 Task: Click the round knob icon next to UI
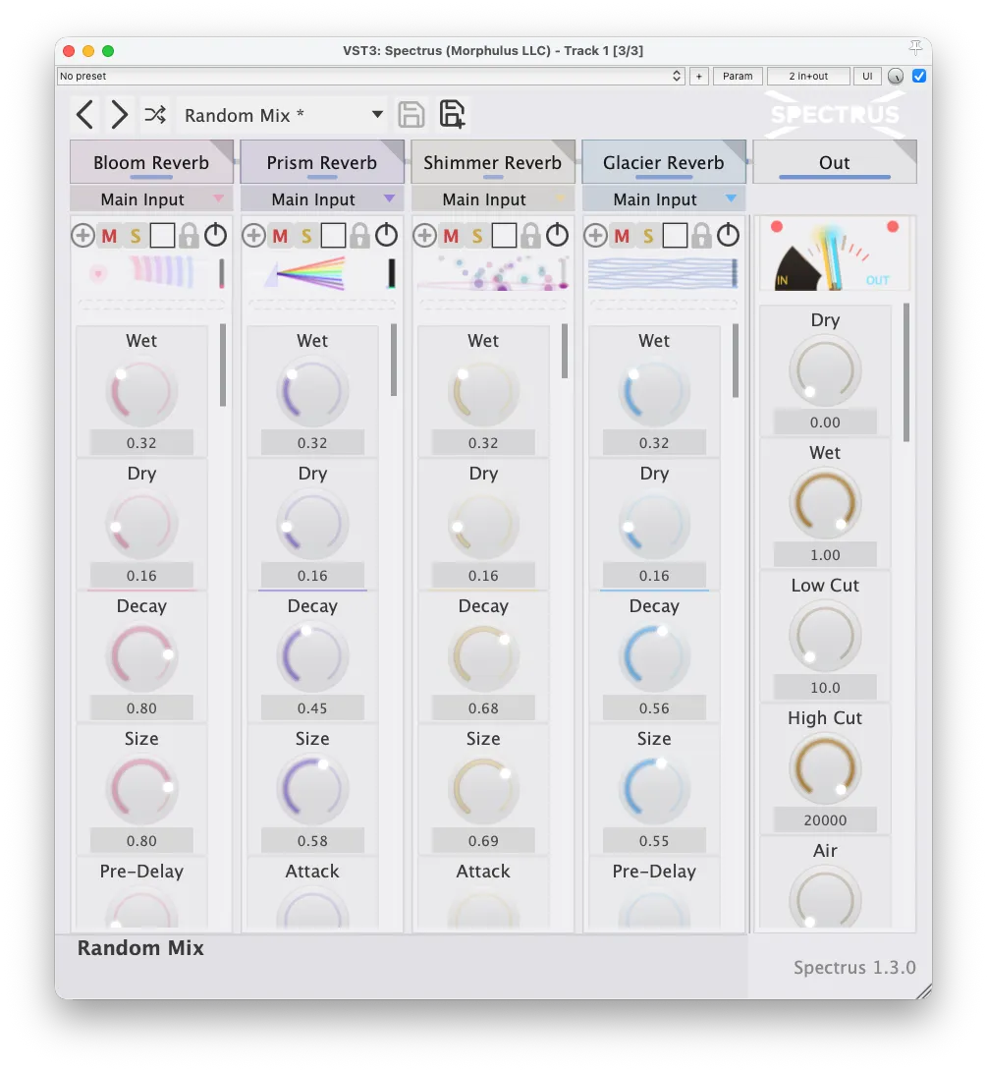point(896,76)
